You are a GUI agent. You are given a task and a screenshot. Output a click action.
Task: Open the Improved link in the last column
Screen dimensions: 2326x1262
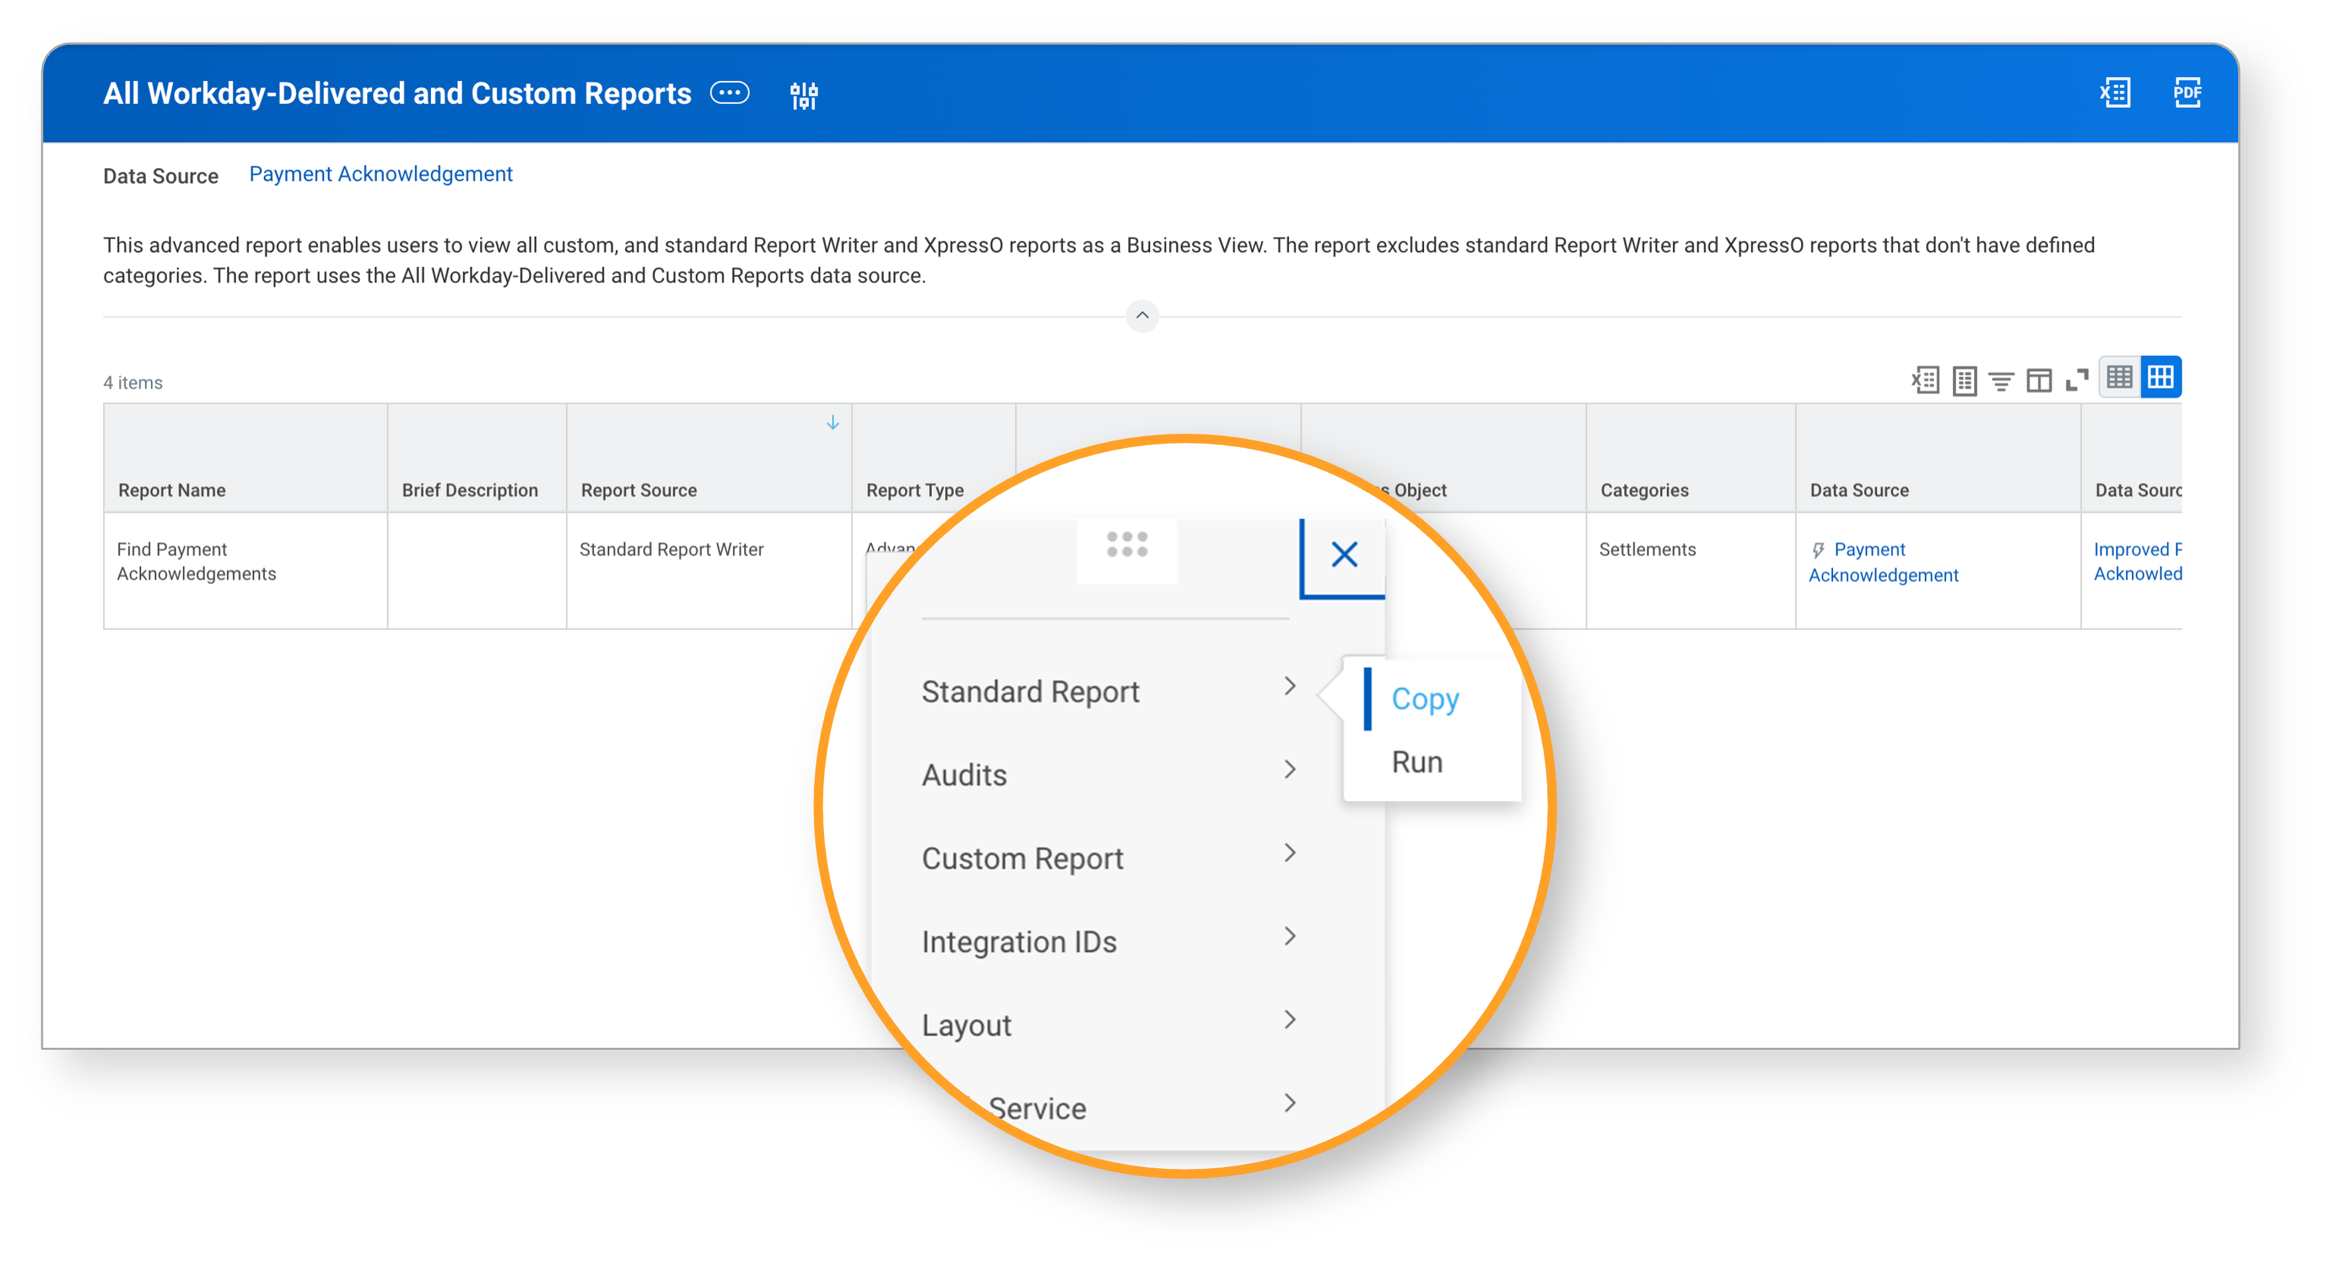coord(2137,561)
